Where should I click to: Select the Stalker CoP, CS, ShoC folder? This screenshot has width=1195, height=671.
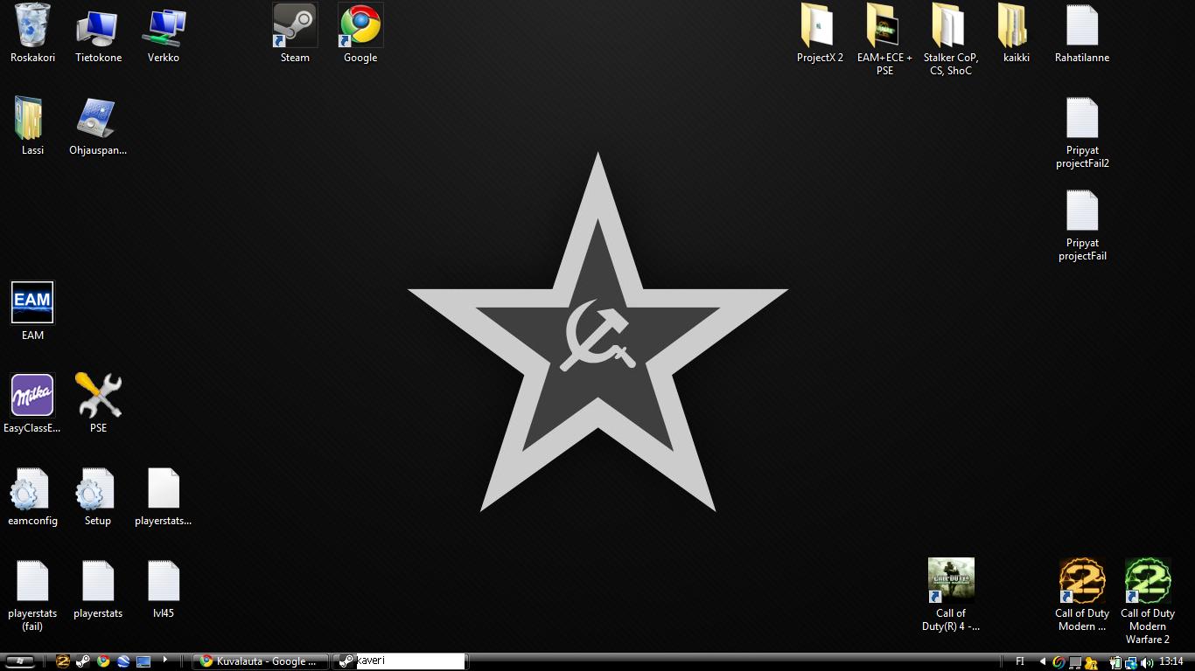tap(951, 26)
